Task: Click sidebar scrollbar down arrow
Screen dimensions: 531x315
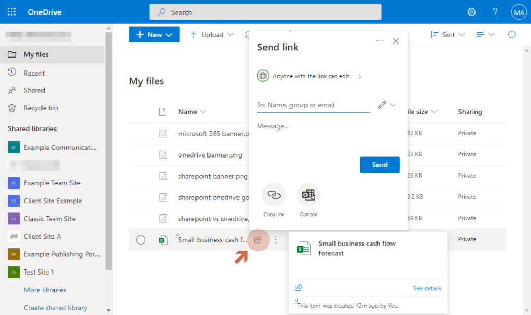Action: (108, 310)
